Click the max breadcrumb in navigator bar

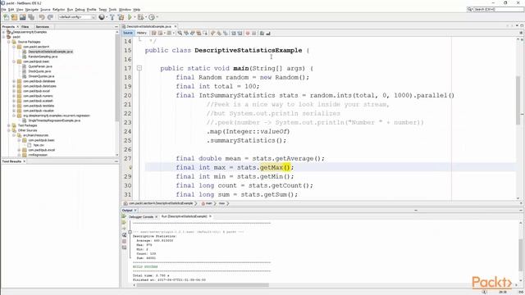(x=221, y=203)
